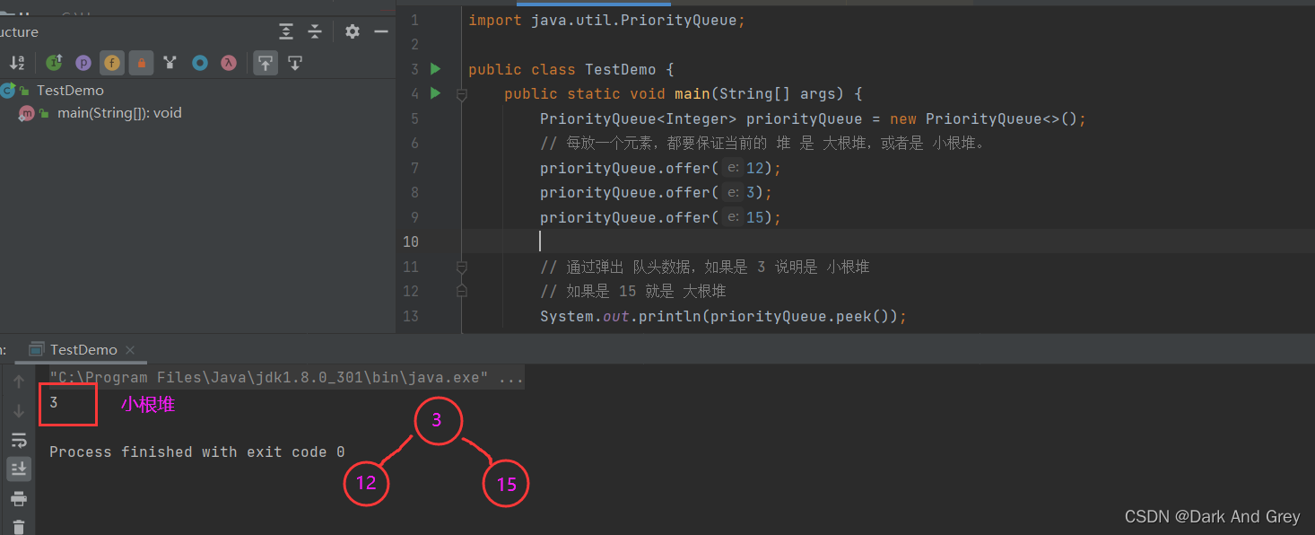Click the method icon beside main(String[])
This screenshot has width=1315, height=535.
(x=27, y=113)
